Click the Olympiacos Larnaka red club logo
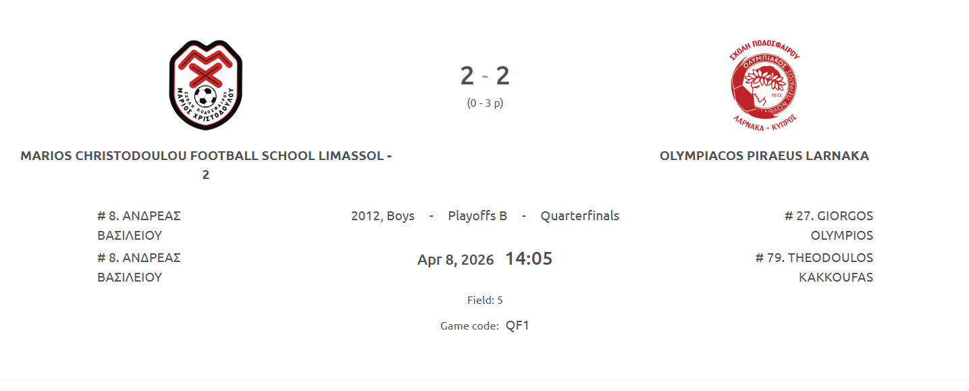The width and height of the screenshot is (969, 391). (764, 86)
